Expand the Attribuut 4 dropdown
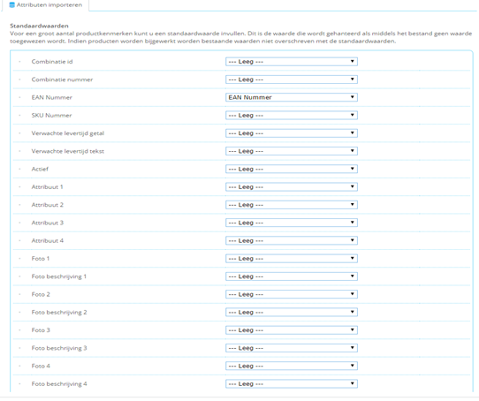 click(292, 240)
